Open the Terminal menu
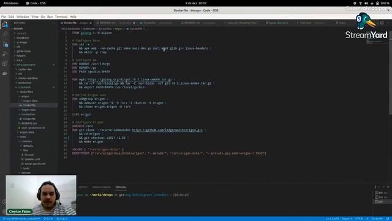This screenshot has width=392, height=221. (x=61, y=17)
